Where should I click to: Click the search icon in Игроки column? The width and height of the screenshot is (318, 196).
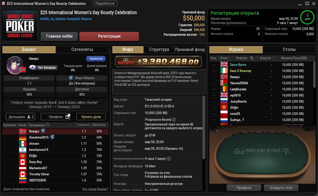tap(252, 58)
